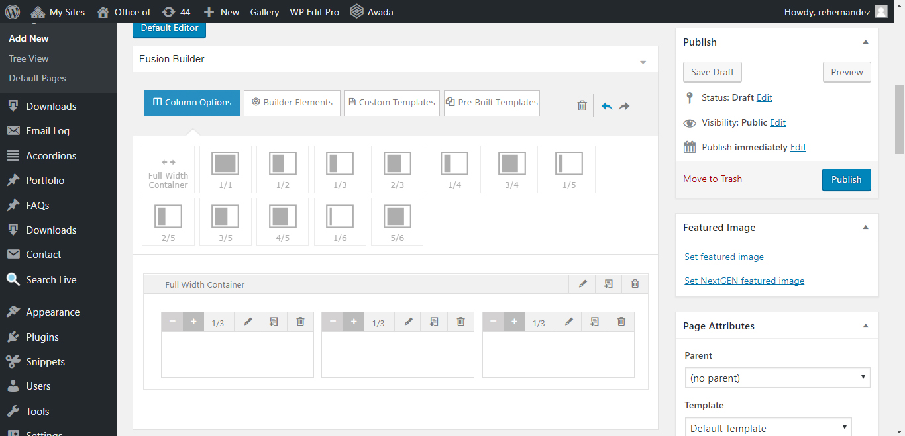The height and width of the screenshot is (436, 905).
Task: Increase the third column width
Action: pyautogui.click(x=514, y=322)
